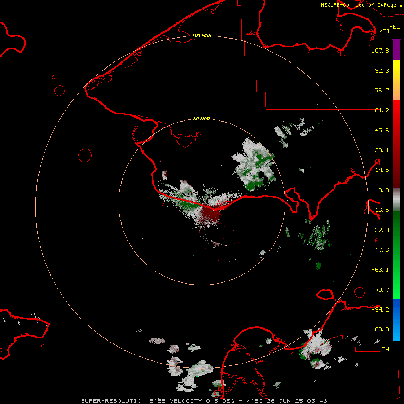Click the -47.6 scale value
The width and height of the screenshot is (404, 404).
pyautogui.click(x=380, y=250)
